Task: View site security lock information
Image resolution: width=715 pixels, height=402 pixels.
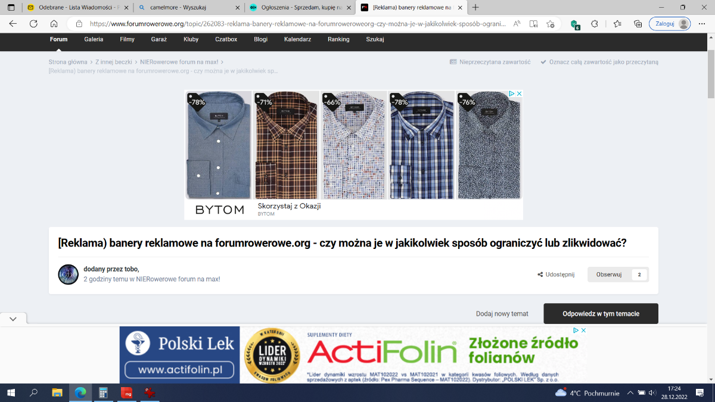Action: click(x=78, y=24)
